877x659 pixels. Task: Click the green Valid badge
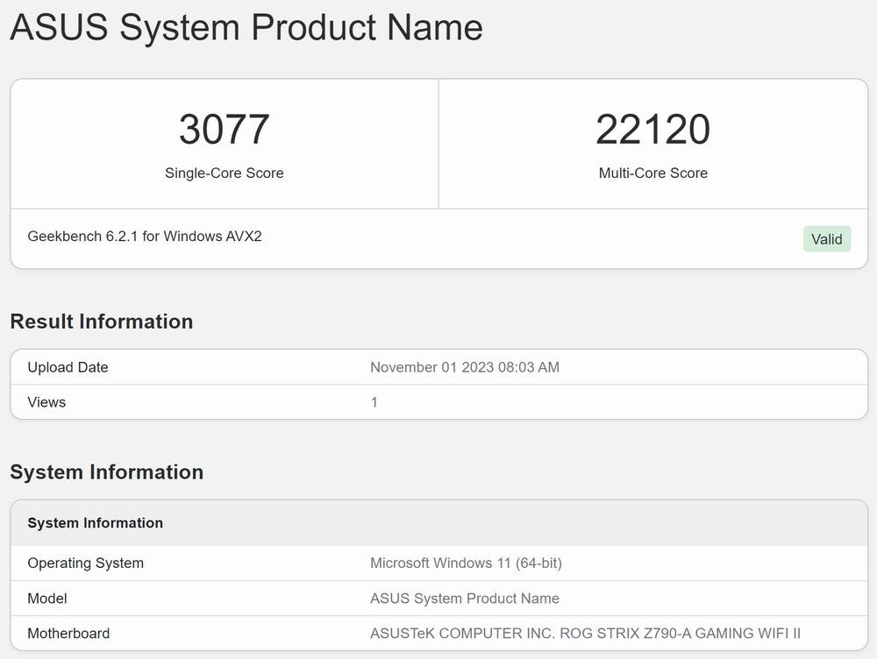pyautogui.click(x=826, y=239)
